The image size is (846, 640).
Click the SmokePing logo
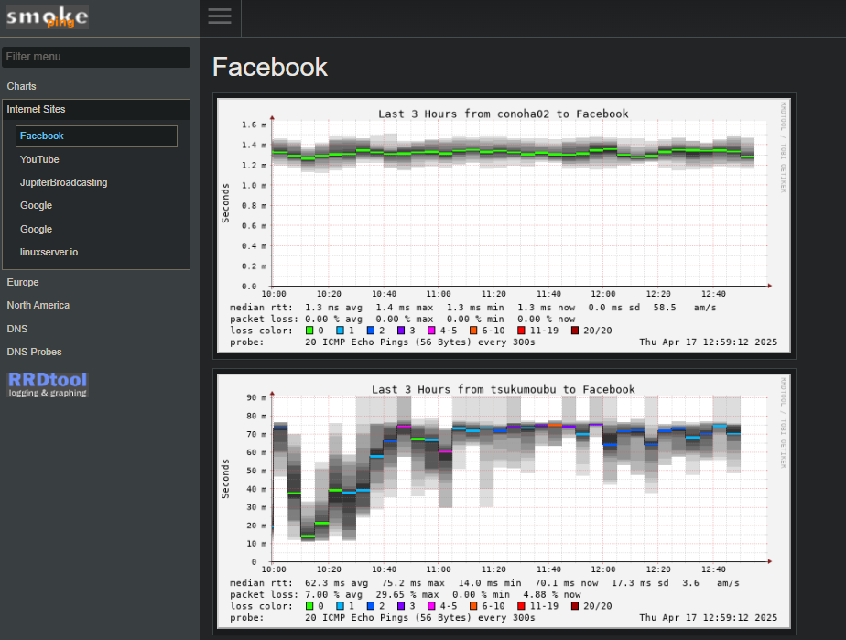pyautogui.click(x=48, y=16)
